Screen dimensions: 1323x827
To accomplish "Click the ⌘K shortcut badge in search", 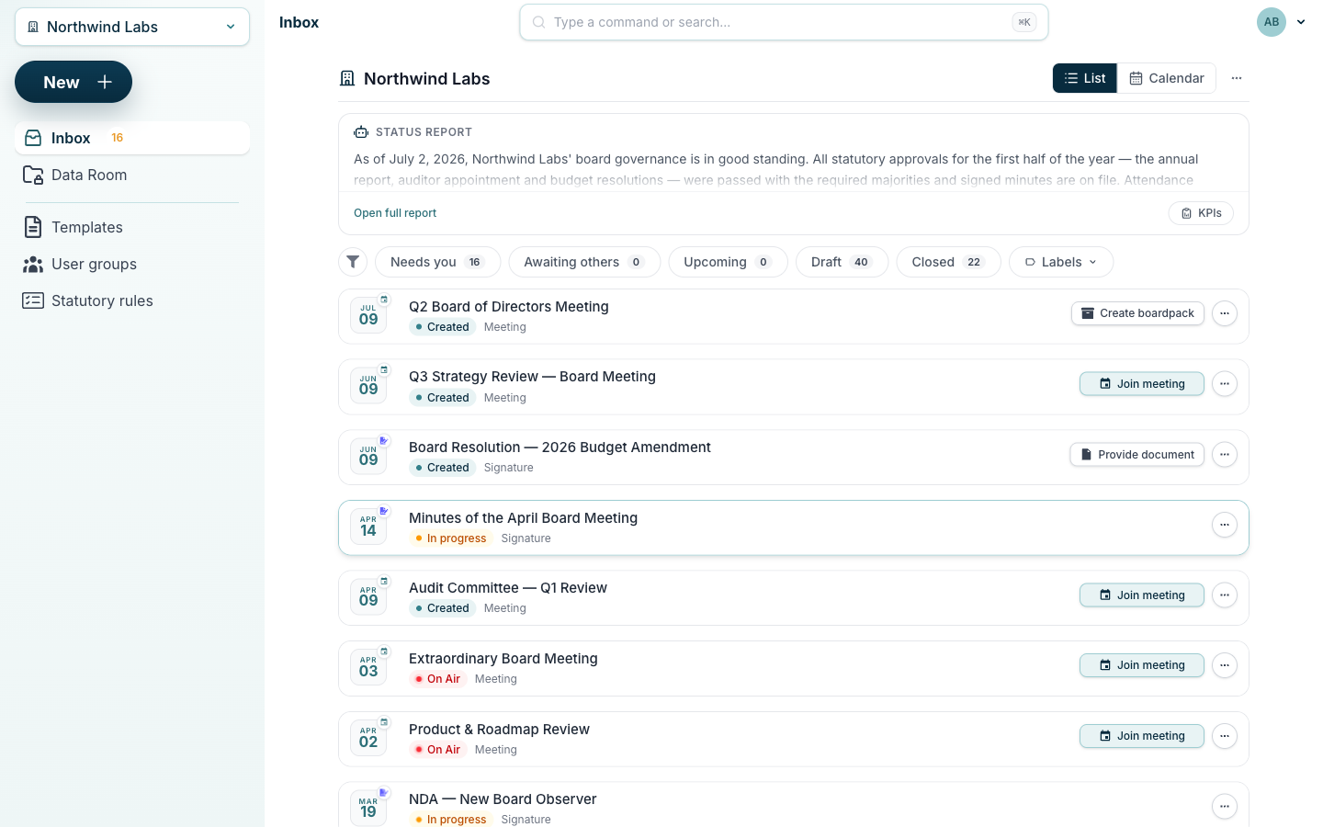I will point(1023,22).
